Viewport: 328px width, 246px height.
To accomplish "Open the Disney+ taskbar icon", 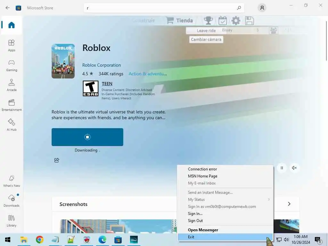I will tap(134, 240).
